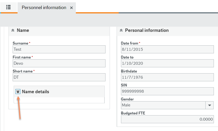Image resolution: width=218 pixels, height=131 pixels.
Task: Focus the SIN field 999999998
Action: 167,91
